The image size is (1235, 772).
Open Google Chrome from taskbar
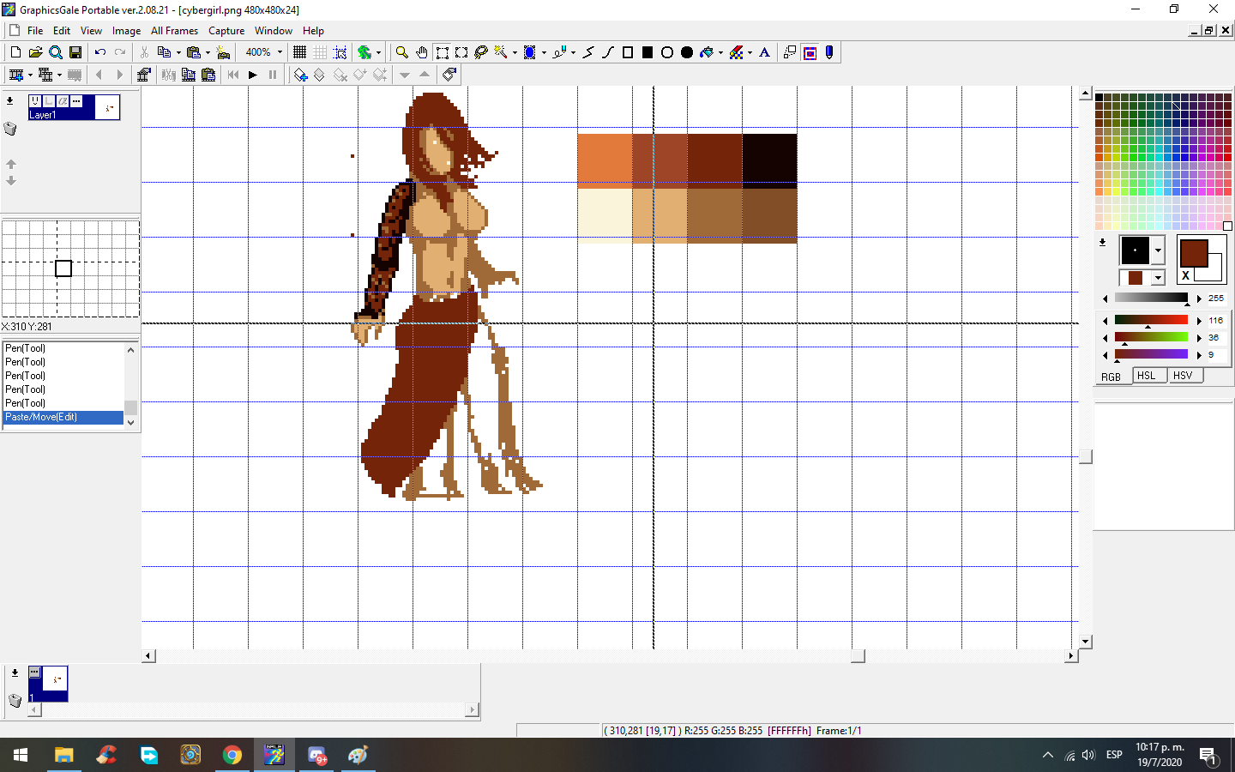(x=232, y=755)
